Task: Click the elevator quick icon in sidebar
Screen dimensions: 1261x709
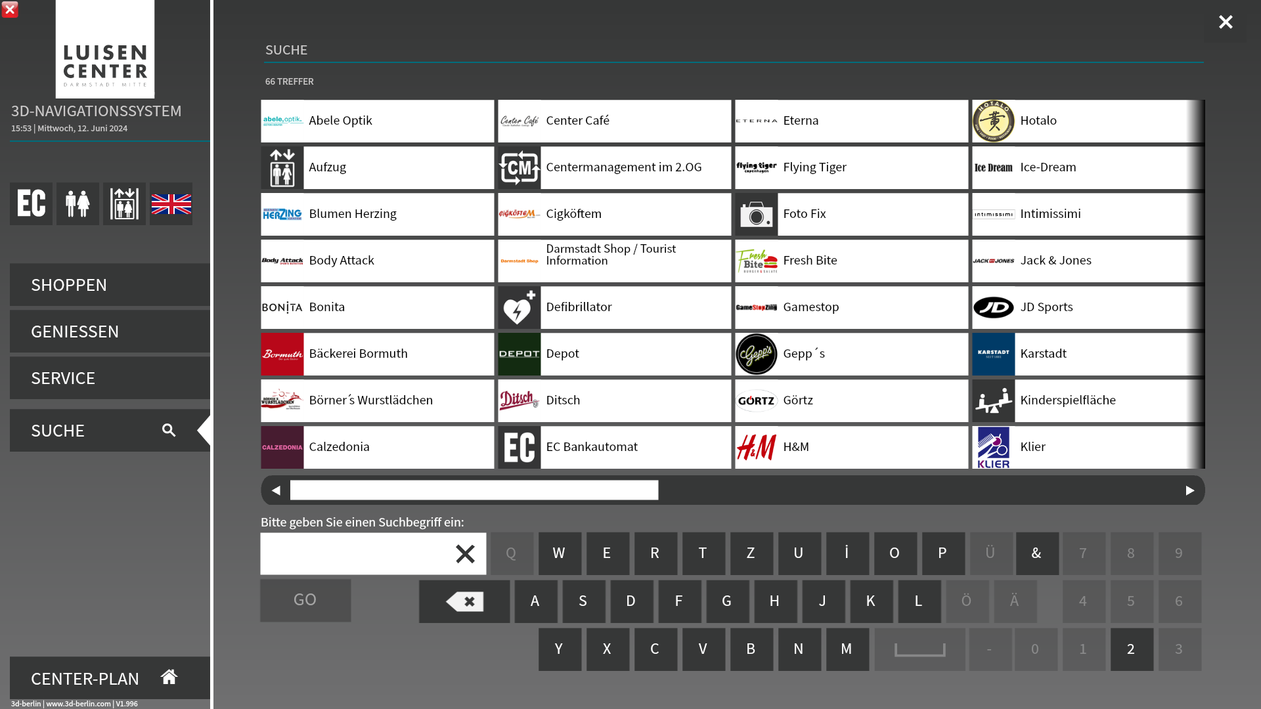Action: [x=124, y=204]
